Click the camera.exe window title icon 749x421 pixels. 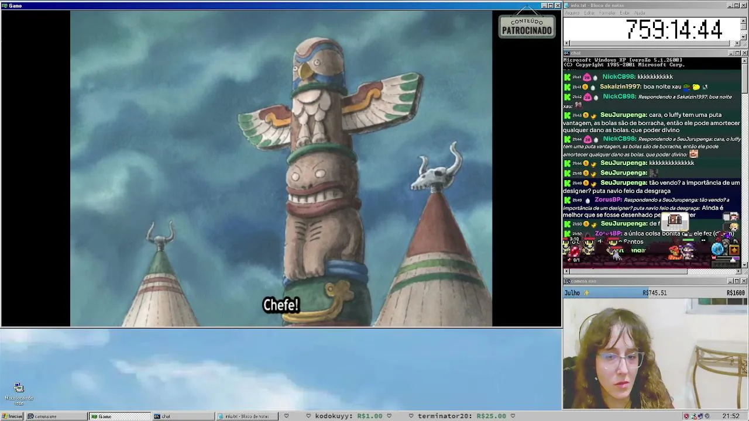point(567,281)
